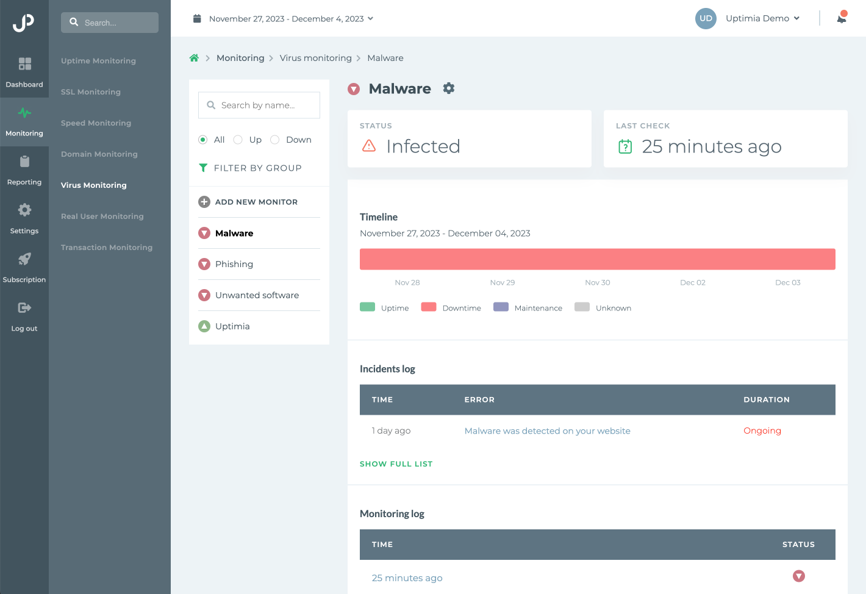This screenshot has width=866, height=594.
Task: Open notifications via the bell icon
Action: 842,18
